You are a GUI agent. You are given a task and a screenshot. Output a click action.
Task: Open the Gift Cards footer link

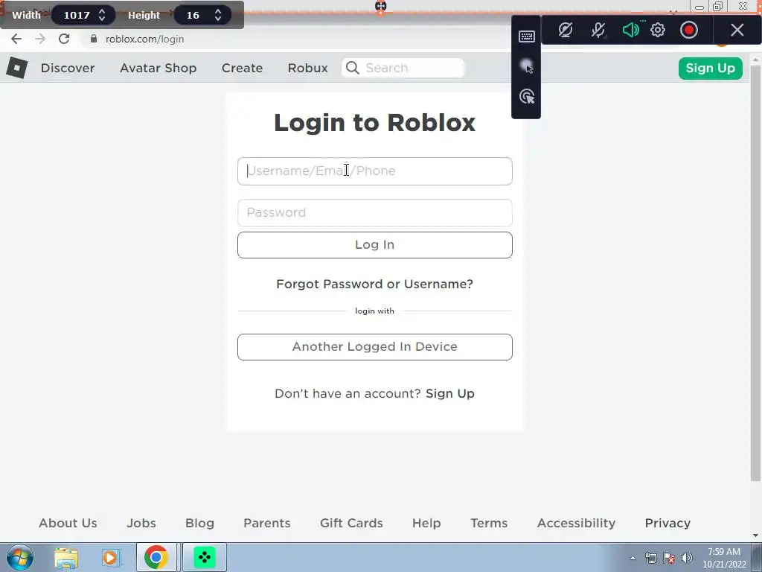[x=351, y=523]
